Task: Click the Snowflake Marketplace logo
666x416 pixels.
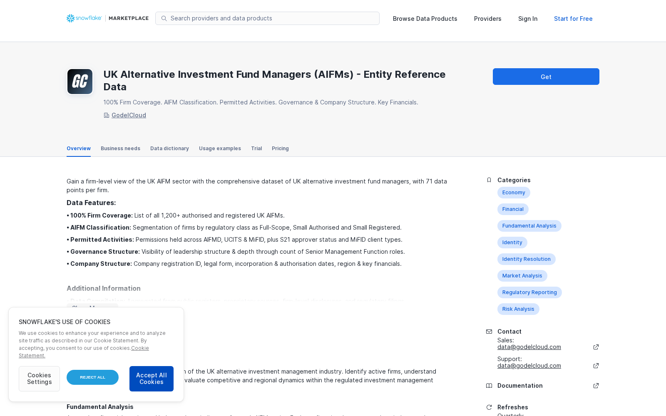Action: [x=107, y=18]
